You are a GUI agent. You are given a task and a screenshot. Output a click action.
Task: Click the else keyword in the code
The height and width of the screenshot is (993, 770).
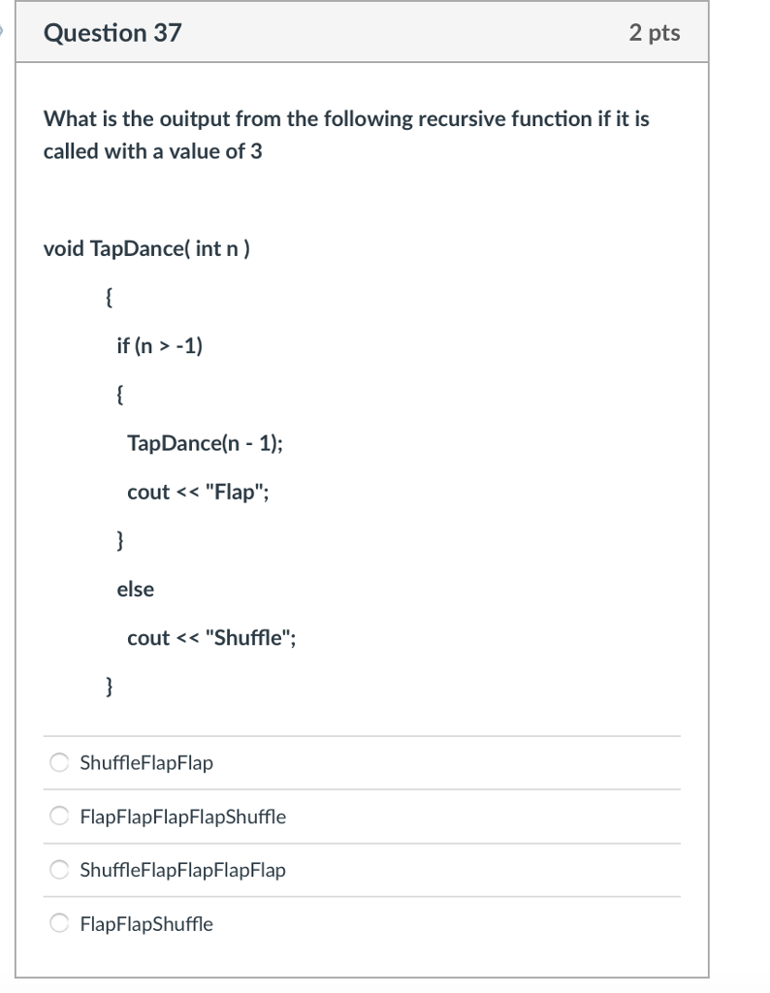pos(137,589)
